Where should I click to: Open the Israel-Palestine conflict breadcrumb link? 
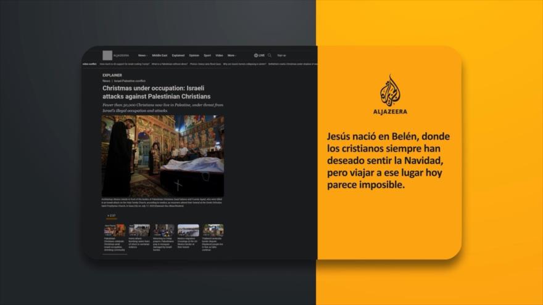point(128,81)
